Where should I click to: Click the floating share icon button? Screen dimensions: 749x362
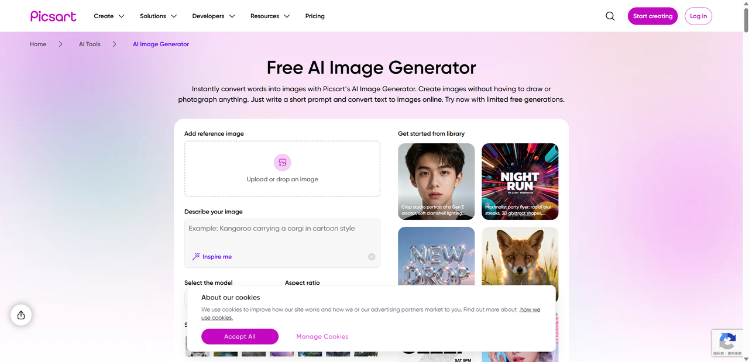click(x=21, y=315)
